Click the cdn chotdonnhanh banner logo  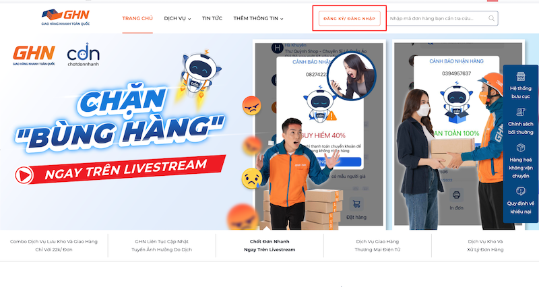click(x=83, y=55)
